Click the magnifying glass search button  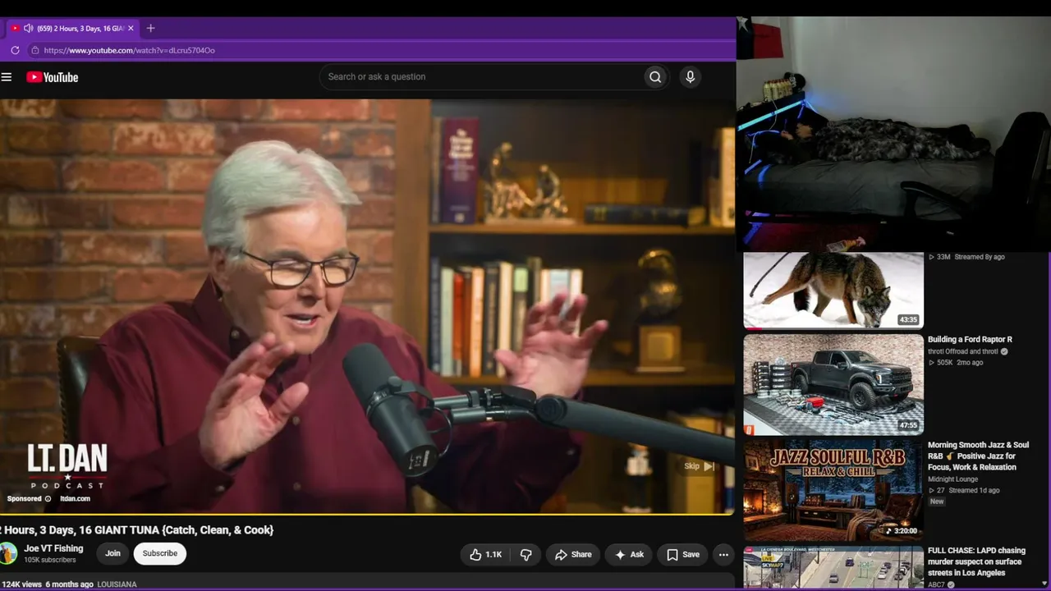(x=655, y=77)
